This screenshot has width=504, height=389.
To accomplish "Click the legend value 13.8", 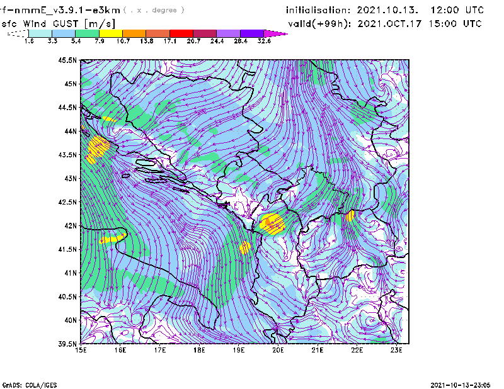I will pyautogui.click(x=147, y=41).
